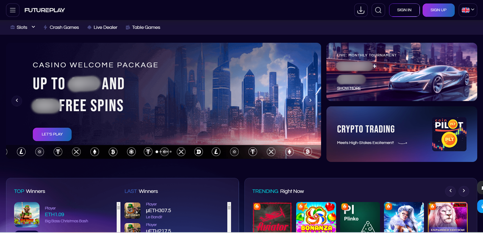The image size is (483, 233).
Task: Click the TRENDING Right Now heading
Action: [278, 191]
